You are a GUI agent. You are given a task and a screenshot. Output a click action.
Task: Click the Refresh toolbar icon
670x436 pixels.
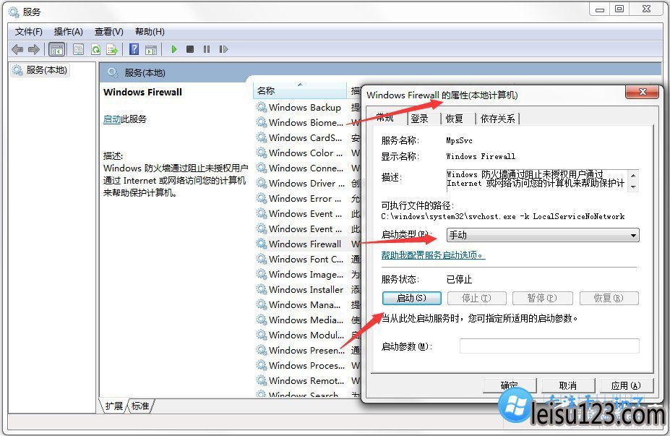click(95, 50)
